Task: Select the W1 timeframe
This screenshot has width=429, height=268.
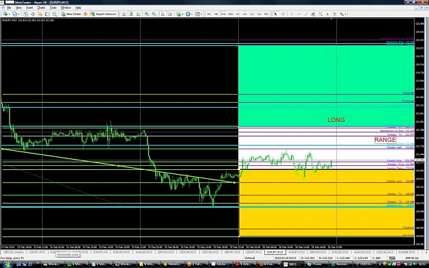Action: [259, 14]
